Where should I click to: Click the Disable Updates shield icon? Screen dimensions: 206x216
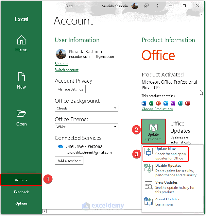pyautogui.click(x=148, y=168)
